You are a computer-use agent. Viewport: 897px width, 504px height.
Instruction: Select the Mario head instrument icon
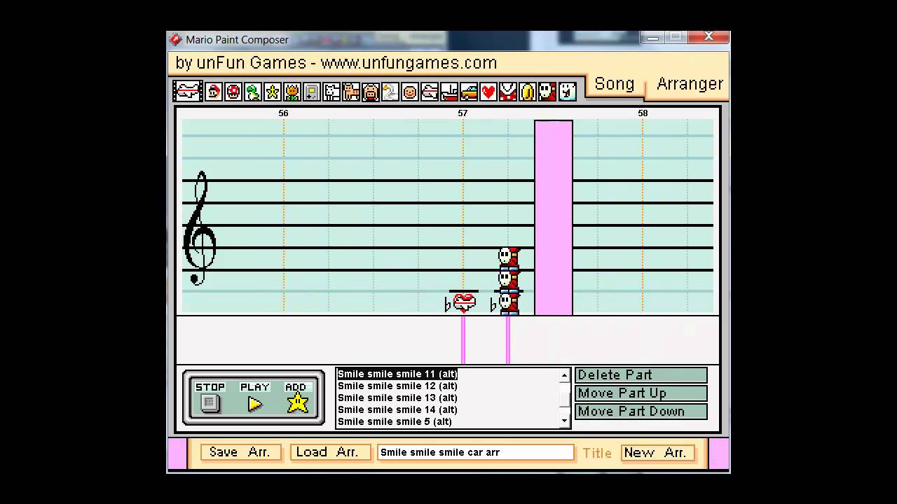(214, 92)
